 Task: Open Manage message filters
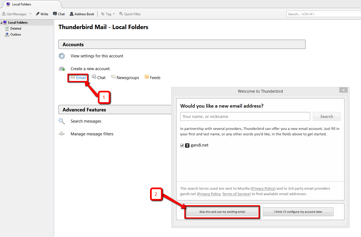(x=92, y=134)
